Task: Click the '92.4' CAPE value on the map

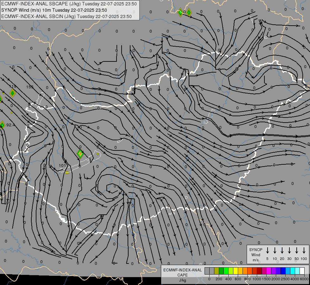Action: [x=10, y=125]
